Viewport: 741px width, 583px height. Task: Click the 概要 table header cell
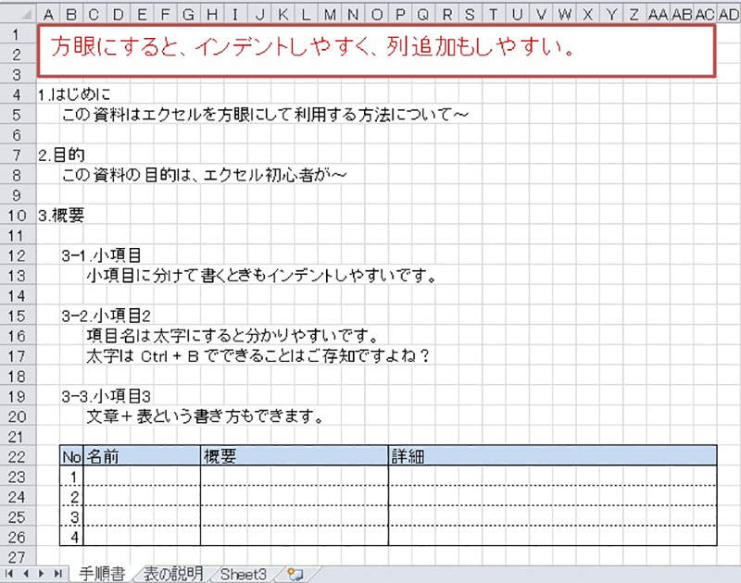(x=294, y=455)
